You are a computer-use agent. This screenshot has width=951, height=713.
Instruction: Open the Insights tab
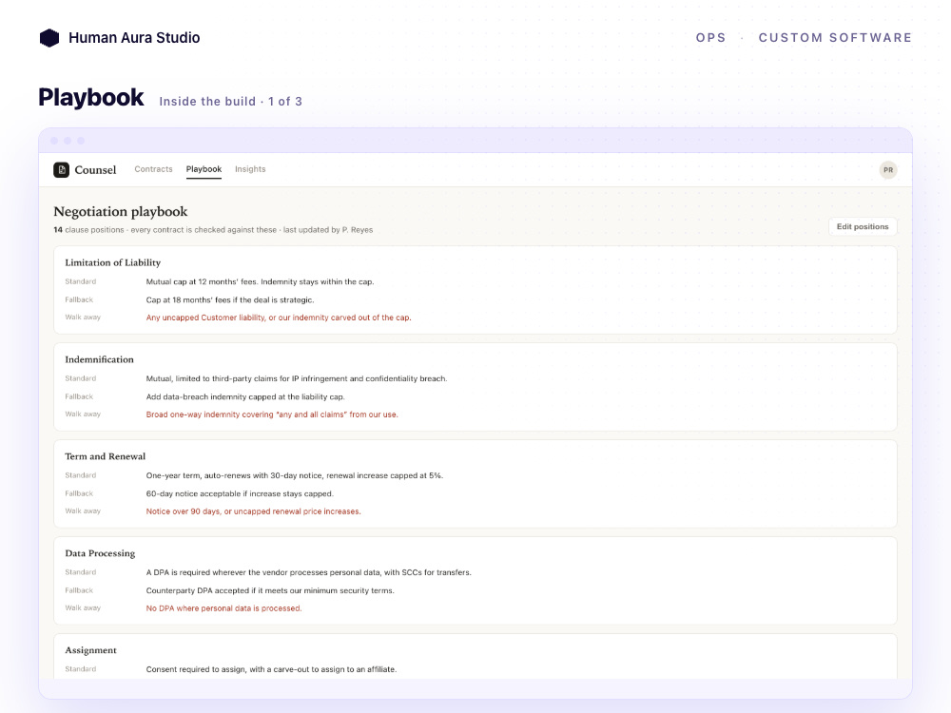[250, 169]
